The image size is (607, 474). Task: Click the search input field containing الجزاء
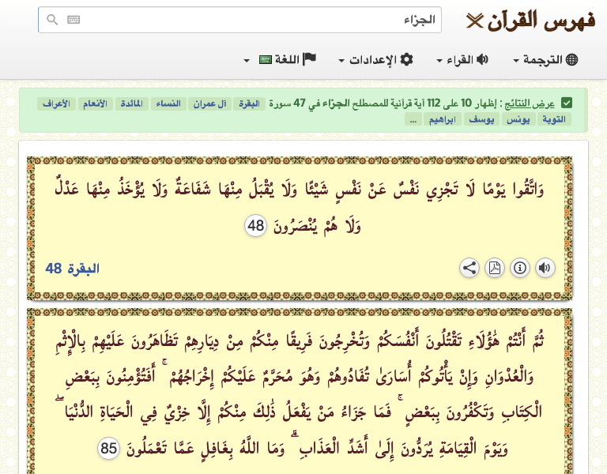(x=239, y=20)
